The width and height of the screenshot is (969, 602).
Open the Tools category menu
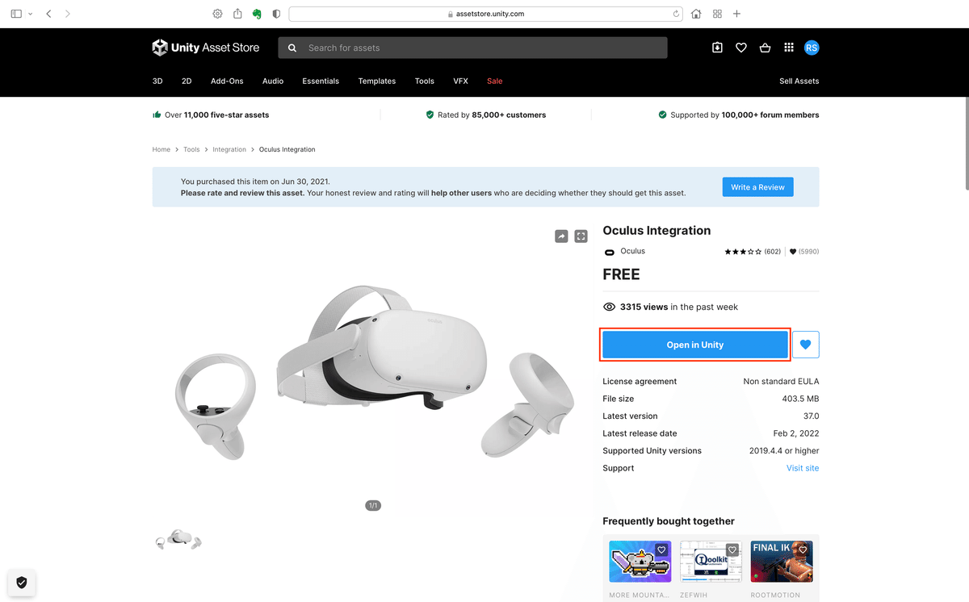click(x=425, y=81)
